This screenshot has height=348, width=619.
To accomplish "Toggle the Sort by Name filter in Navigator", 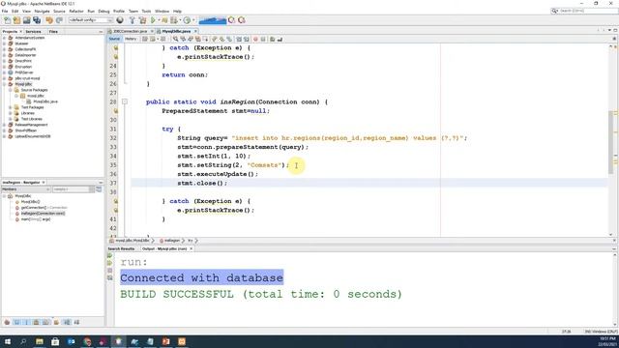I will 67,322.
